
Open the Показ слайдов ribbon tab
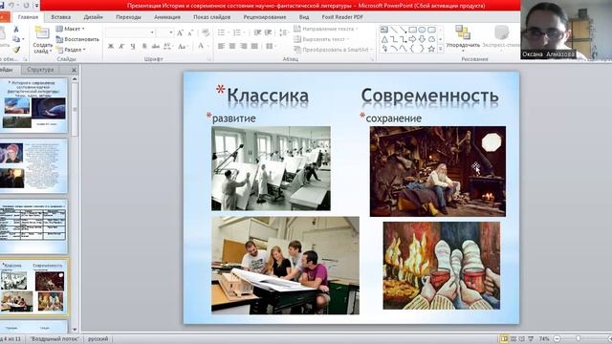tap(211, 17)
